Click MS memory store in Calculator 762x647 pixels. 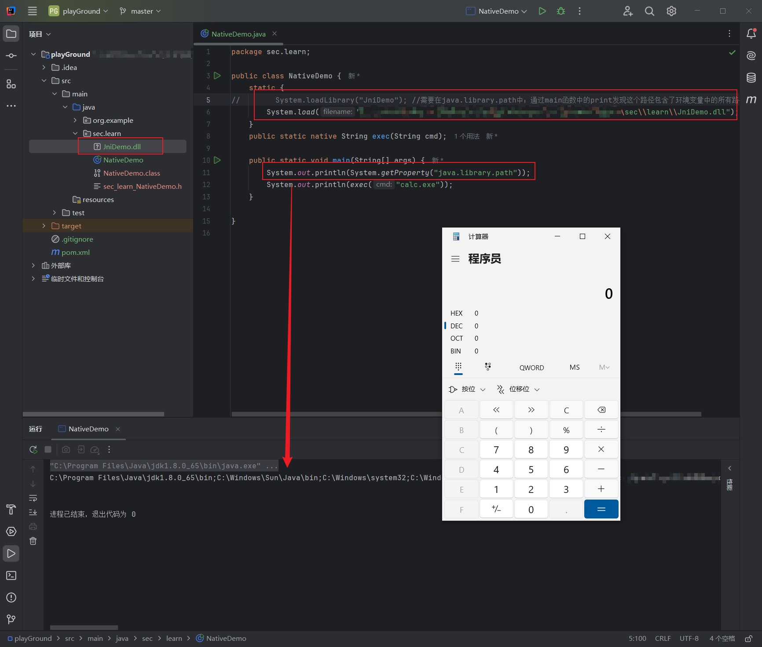[575, 368]
